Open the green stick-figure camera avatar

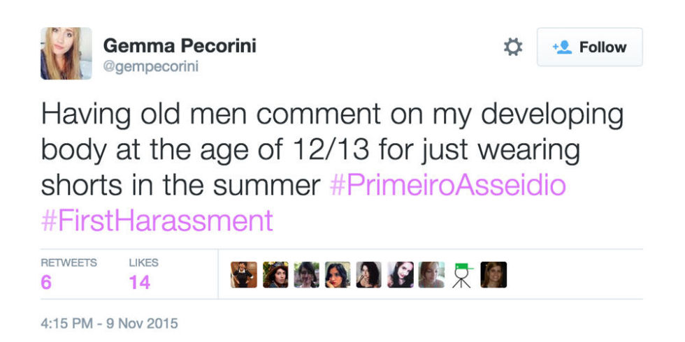(x=462, y=275)
